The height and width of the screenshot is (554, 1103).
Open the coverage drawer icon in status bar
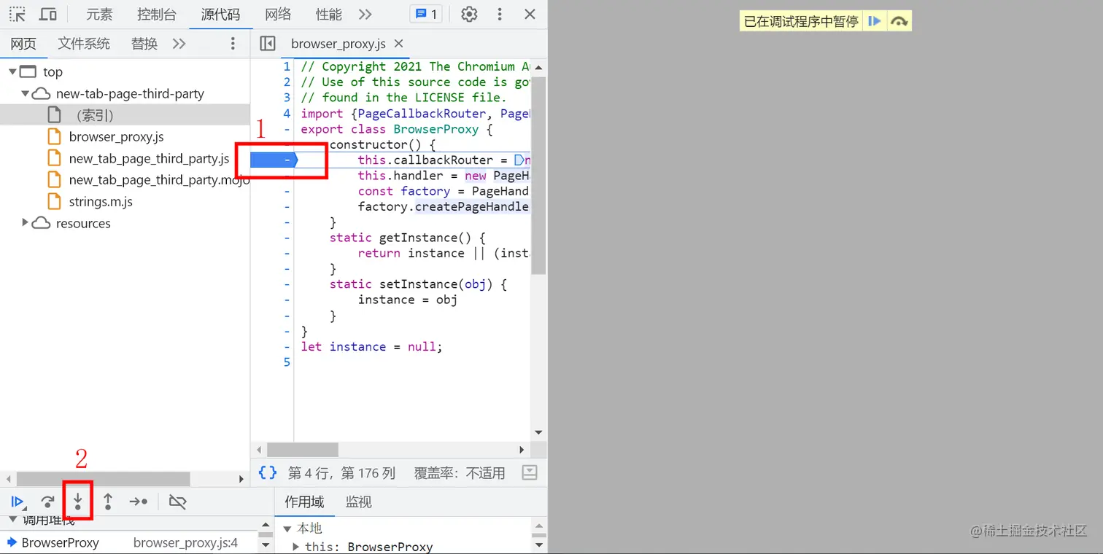[530, 472]
